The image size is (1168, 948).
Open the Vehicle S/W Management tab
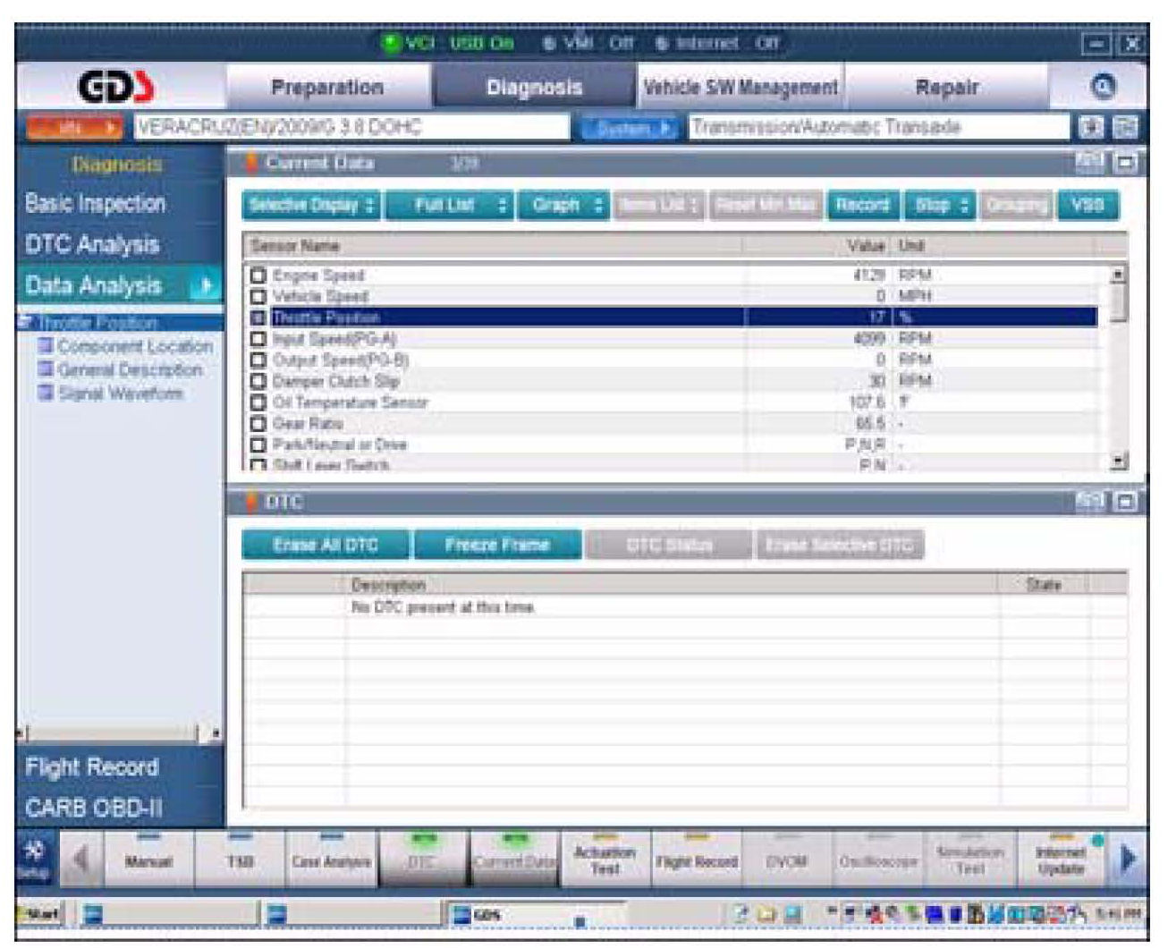click(740, 88)
